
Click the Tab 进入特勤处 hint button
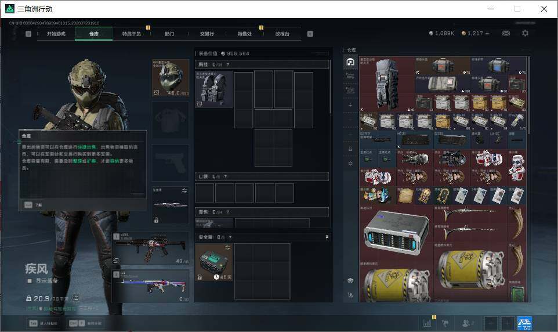click(x=44, y=323)
